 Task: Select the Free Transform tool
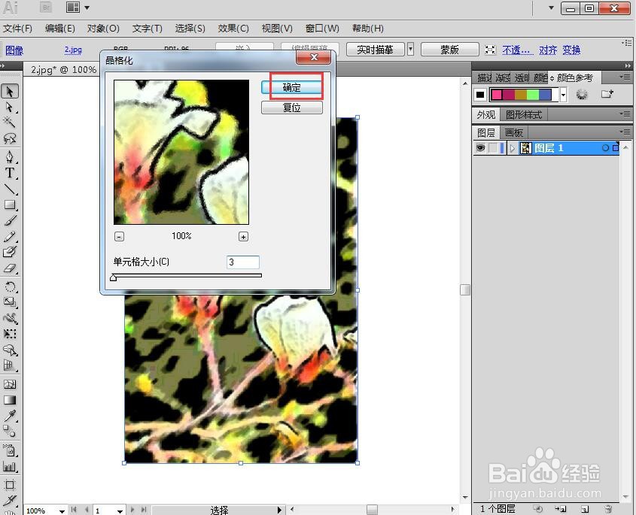[10, 334]
